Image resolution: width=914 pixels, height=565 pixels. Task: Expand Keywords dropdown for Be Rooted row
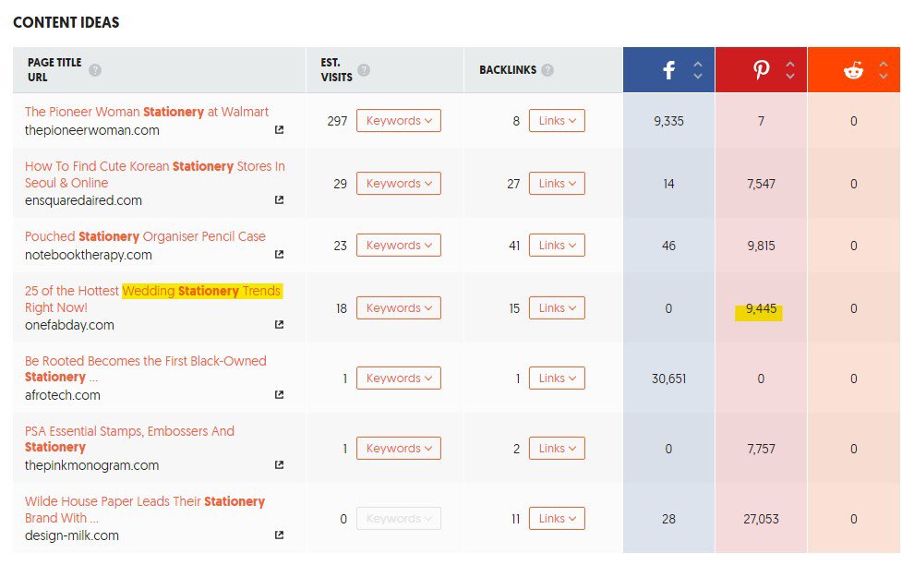[x=399, y=378]
